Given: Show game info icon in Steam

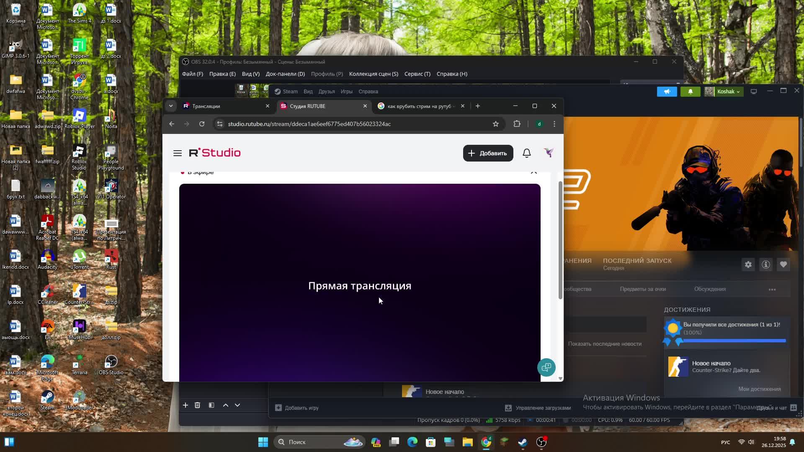Looking at the screenshot, I should click(x=765, y=265).
